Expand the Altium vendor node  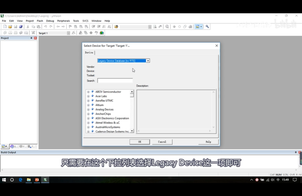click(88, 105)
